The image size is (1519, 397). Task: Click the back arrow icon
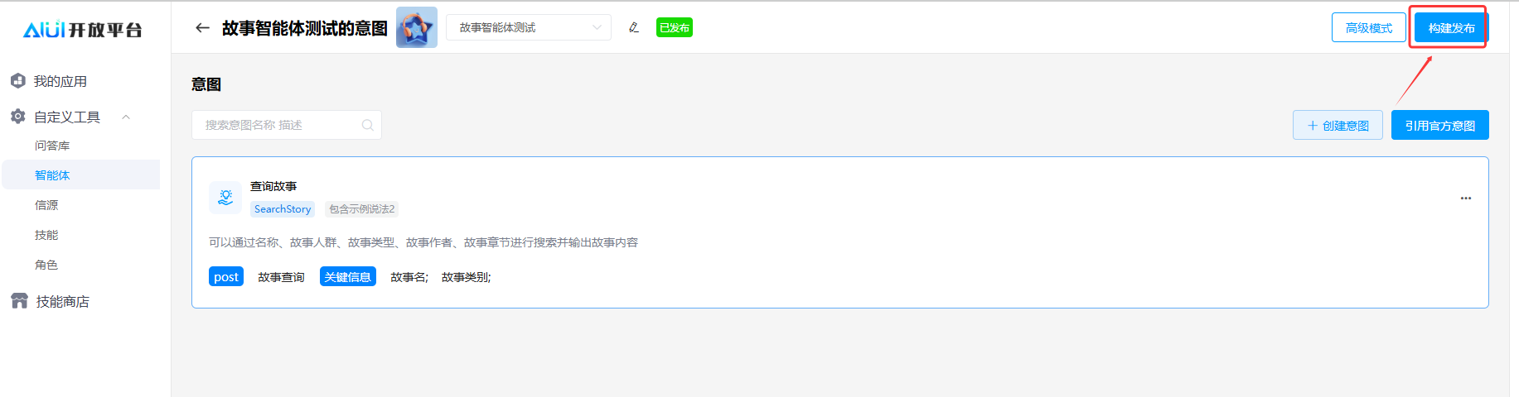(202, 28)
